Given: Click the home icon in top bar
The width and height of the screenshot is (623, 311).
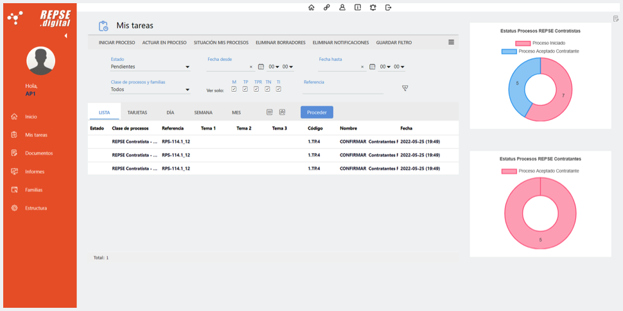Looking at the screenshot, I should tap(311, 7).
